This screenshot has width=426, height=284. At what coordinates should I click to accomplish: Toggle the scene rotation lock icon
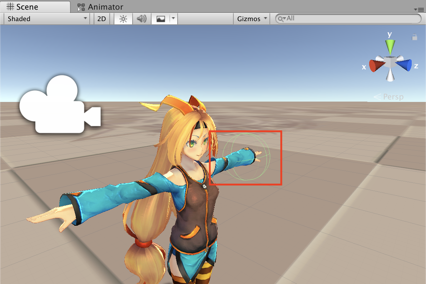pyautogui.click(x=415, y=37)
